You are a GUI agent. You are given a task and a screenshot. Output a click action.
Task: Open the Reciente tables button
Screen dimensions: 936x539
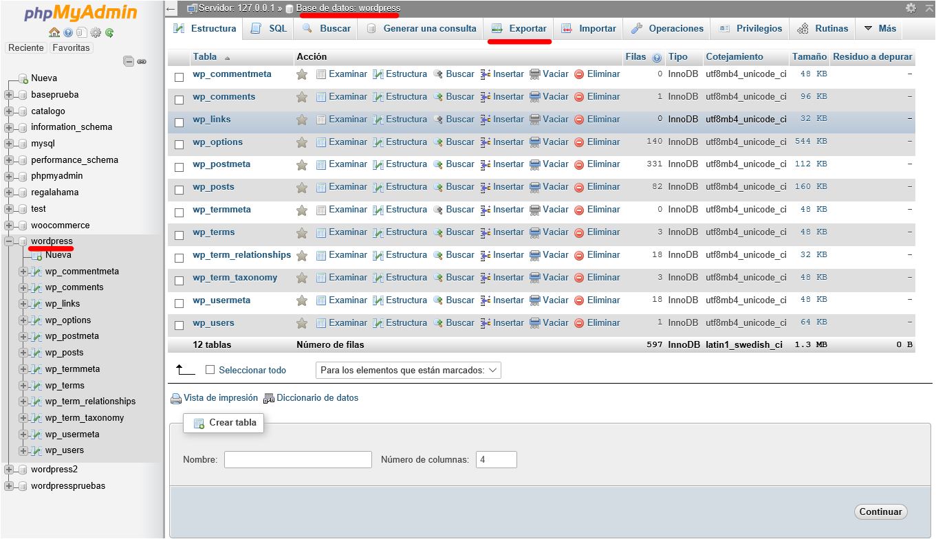click(26, 48)
